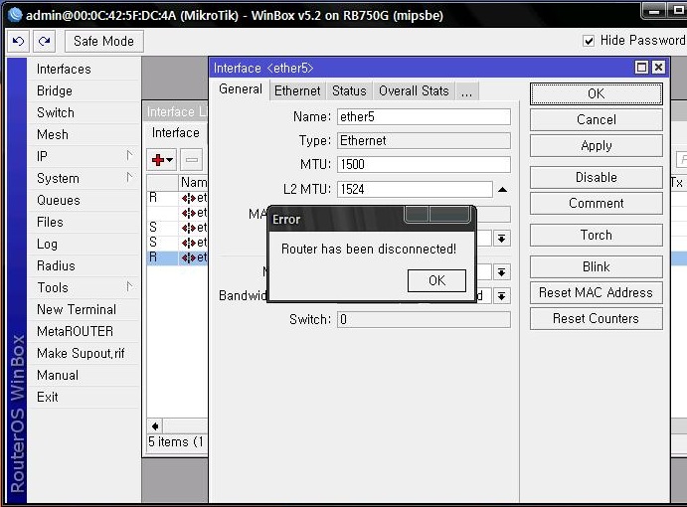Open the Status tab
The height and width of the screenshot is (507, 687).
tap(349, 90)
